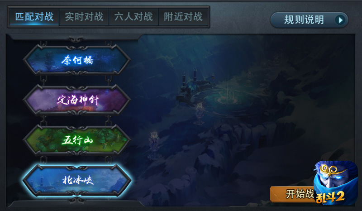Click the ornament on top of the map list
This screenshot has height=211, width=362.
(76, 39)
